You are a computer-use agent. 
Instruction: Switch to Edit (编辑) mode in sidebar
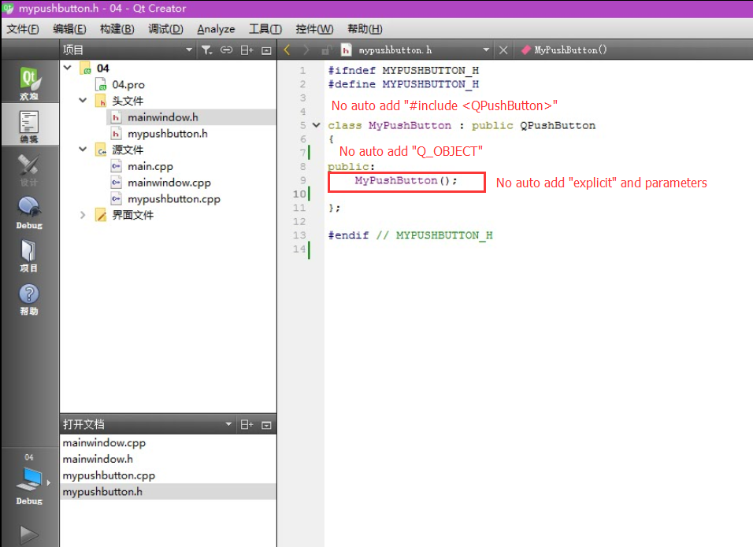tap(29, 127)
